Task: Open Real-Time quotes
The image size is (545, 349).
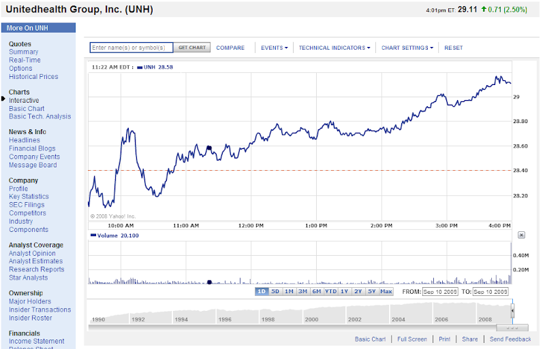Action: point(25,60)
